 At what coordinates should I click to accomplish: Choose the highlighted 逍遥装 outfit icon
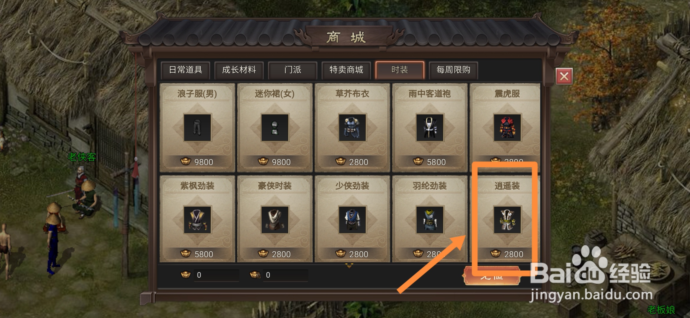pos(507,220)
